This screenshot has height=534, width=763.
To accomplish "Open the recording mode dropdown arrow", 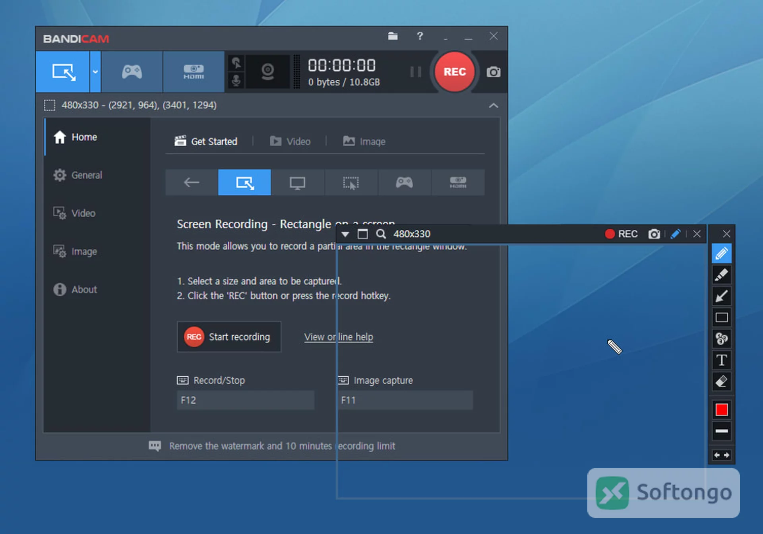I will (95, 72).
